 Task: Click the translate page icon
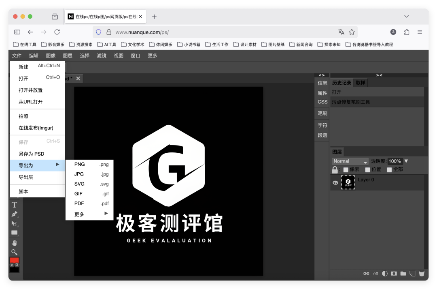coord(341,32)
